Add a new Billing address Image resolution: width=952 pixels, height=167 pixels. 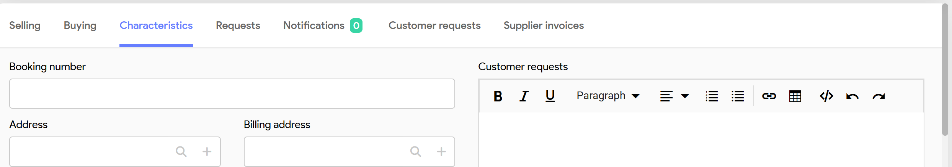pyautogui.click(x=441, y=152)
